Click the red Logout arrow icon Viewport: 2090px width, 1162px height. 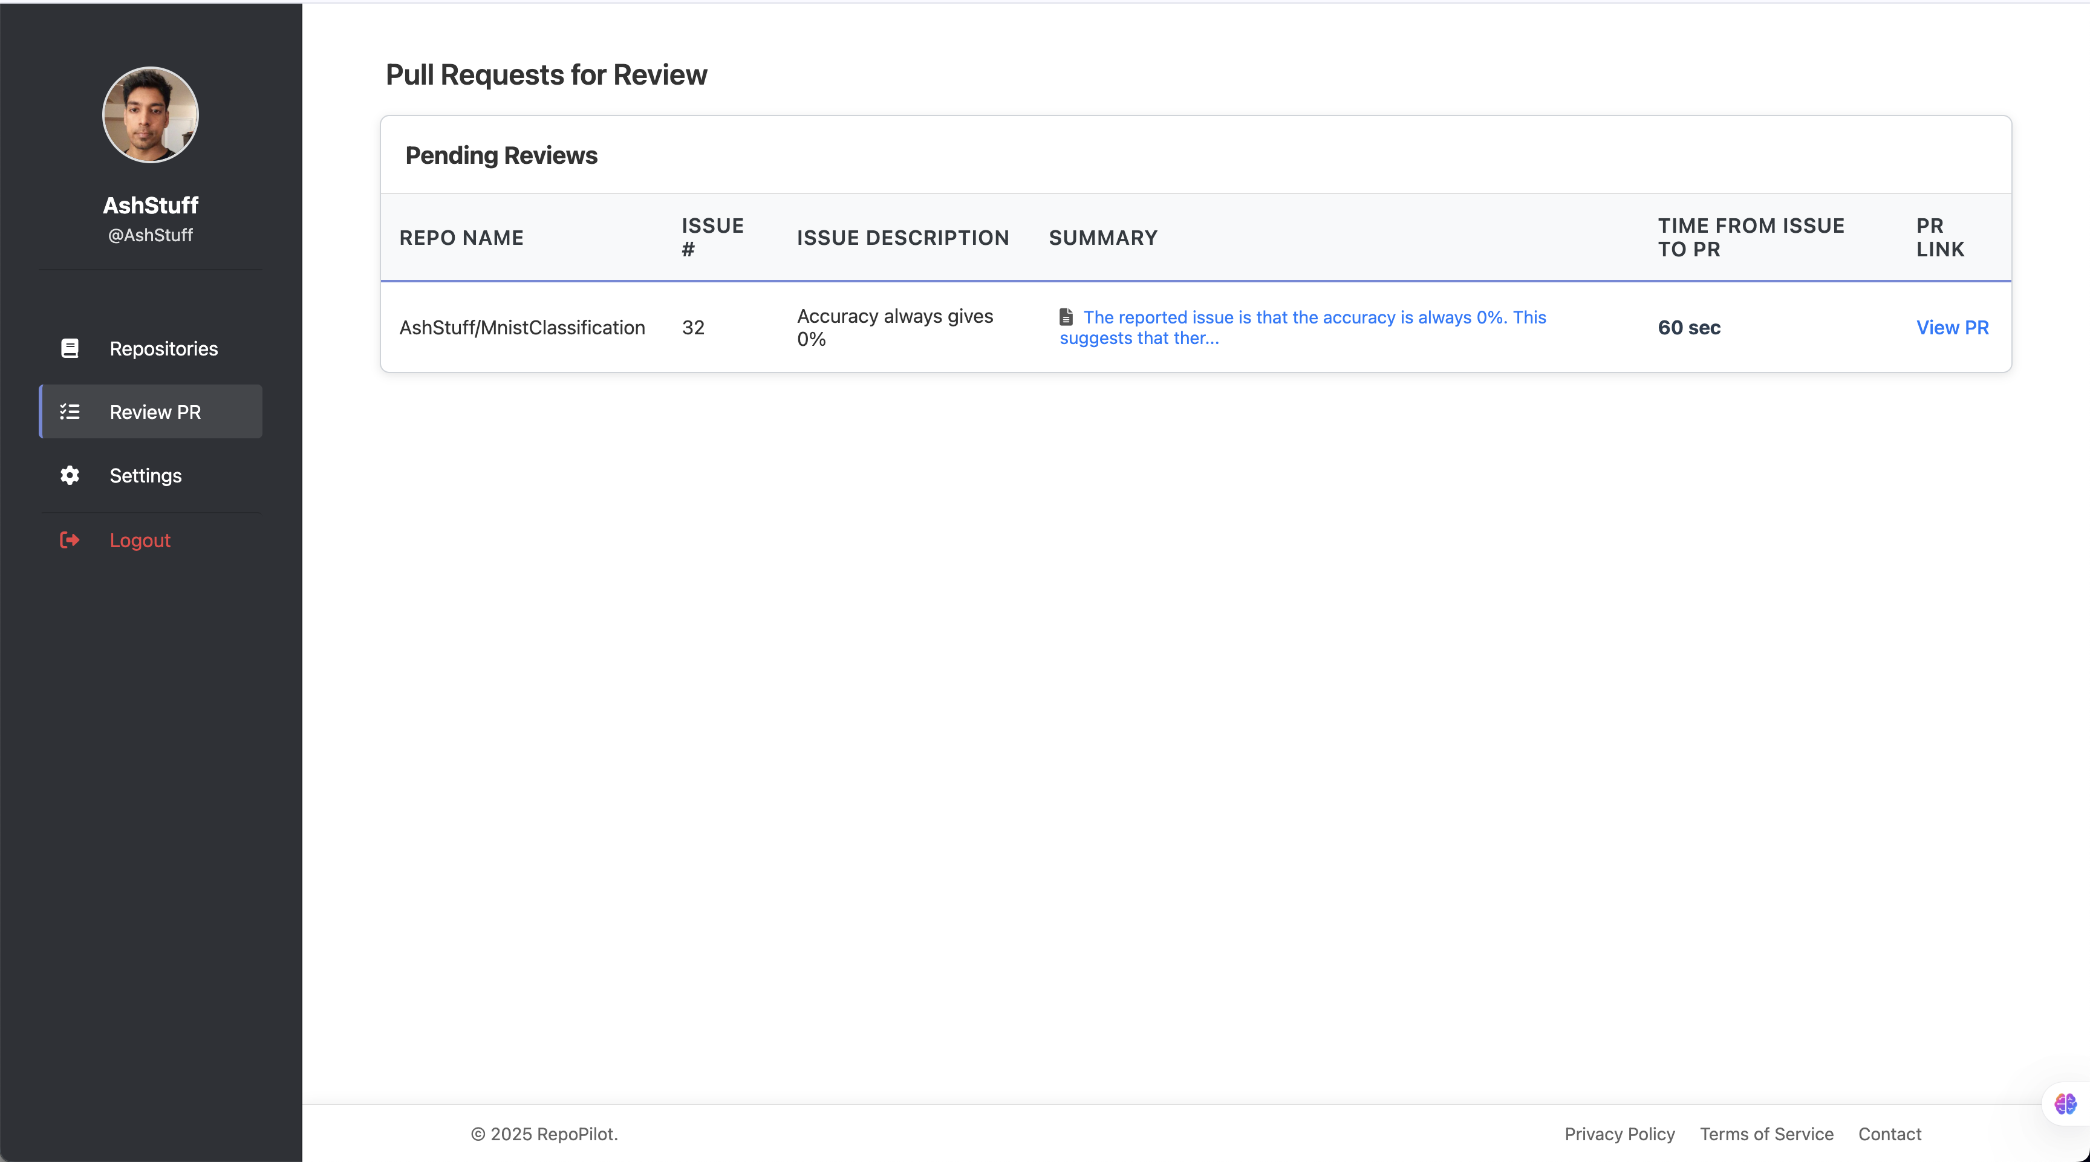[x=70, y=540]
